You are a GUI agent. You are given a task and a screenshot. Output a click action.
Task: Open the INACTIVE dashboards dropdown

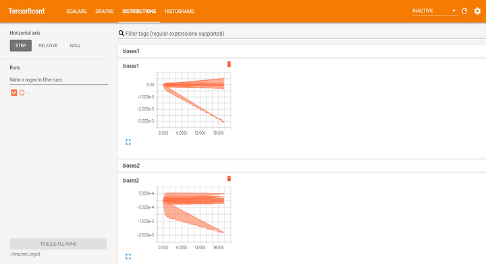(435, 11)
